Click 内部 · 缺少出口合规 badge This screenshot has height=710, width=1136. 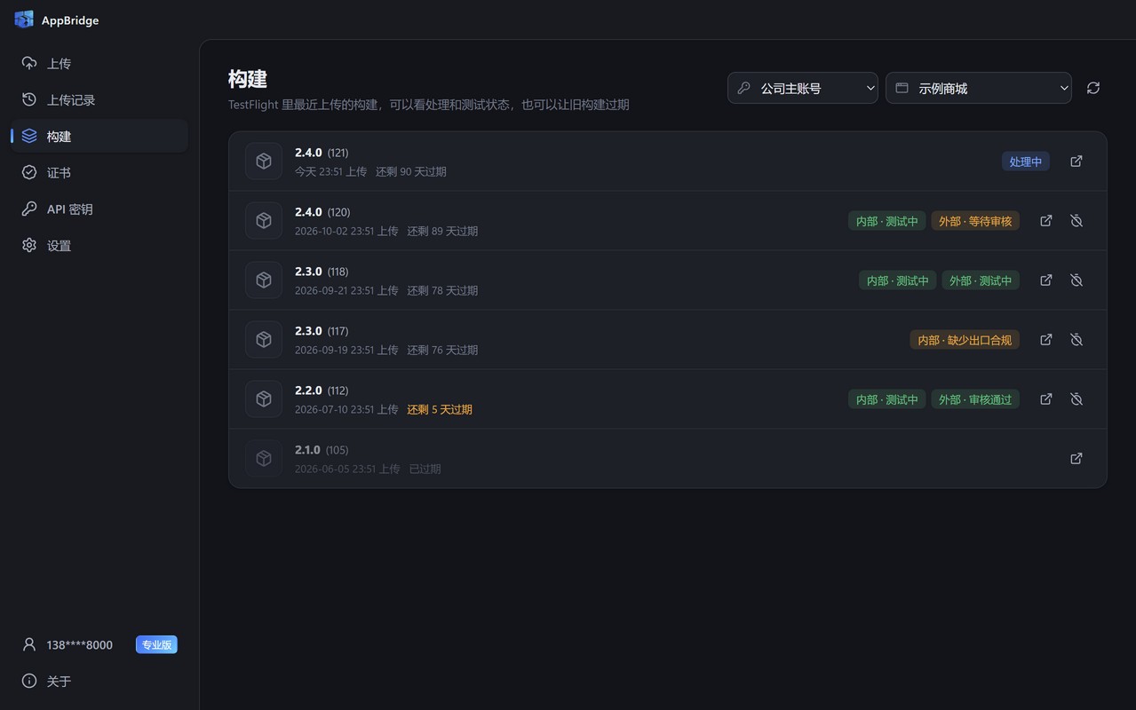pyautogui.click(x=965, y=340)
